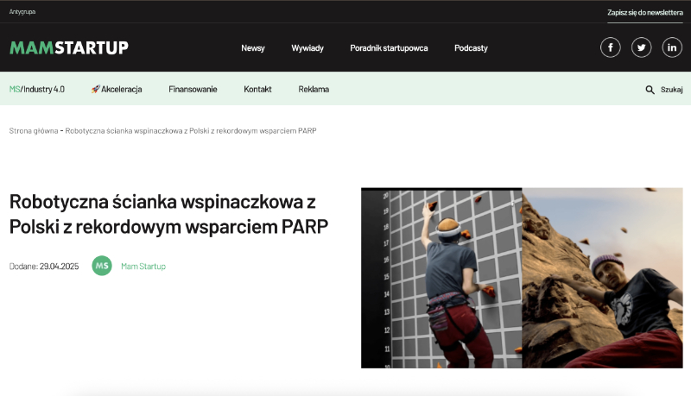Screen dimensions: 691x396
Task: Open the Wywiady menu item
Action: coord(307,48)
